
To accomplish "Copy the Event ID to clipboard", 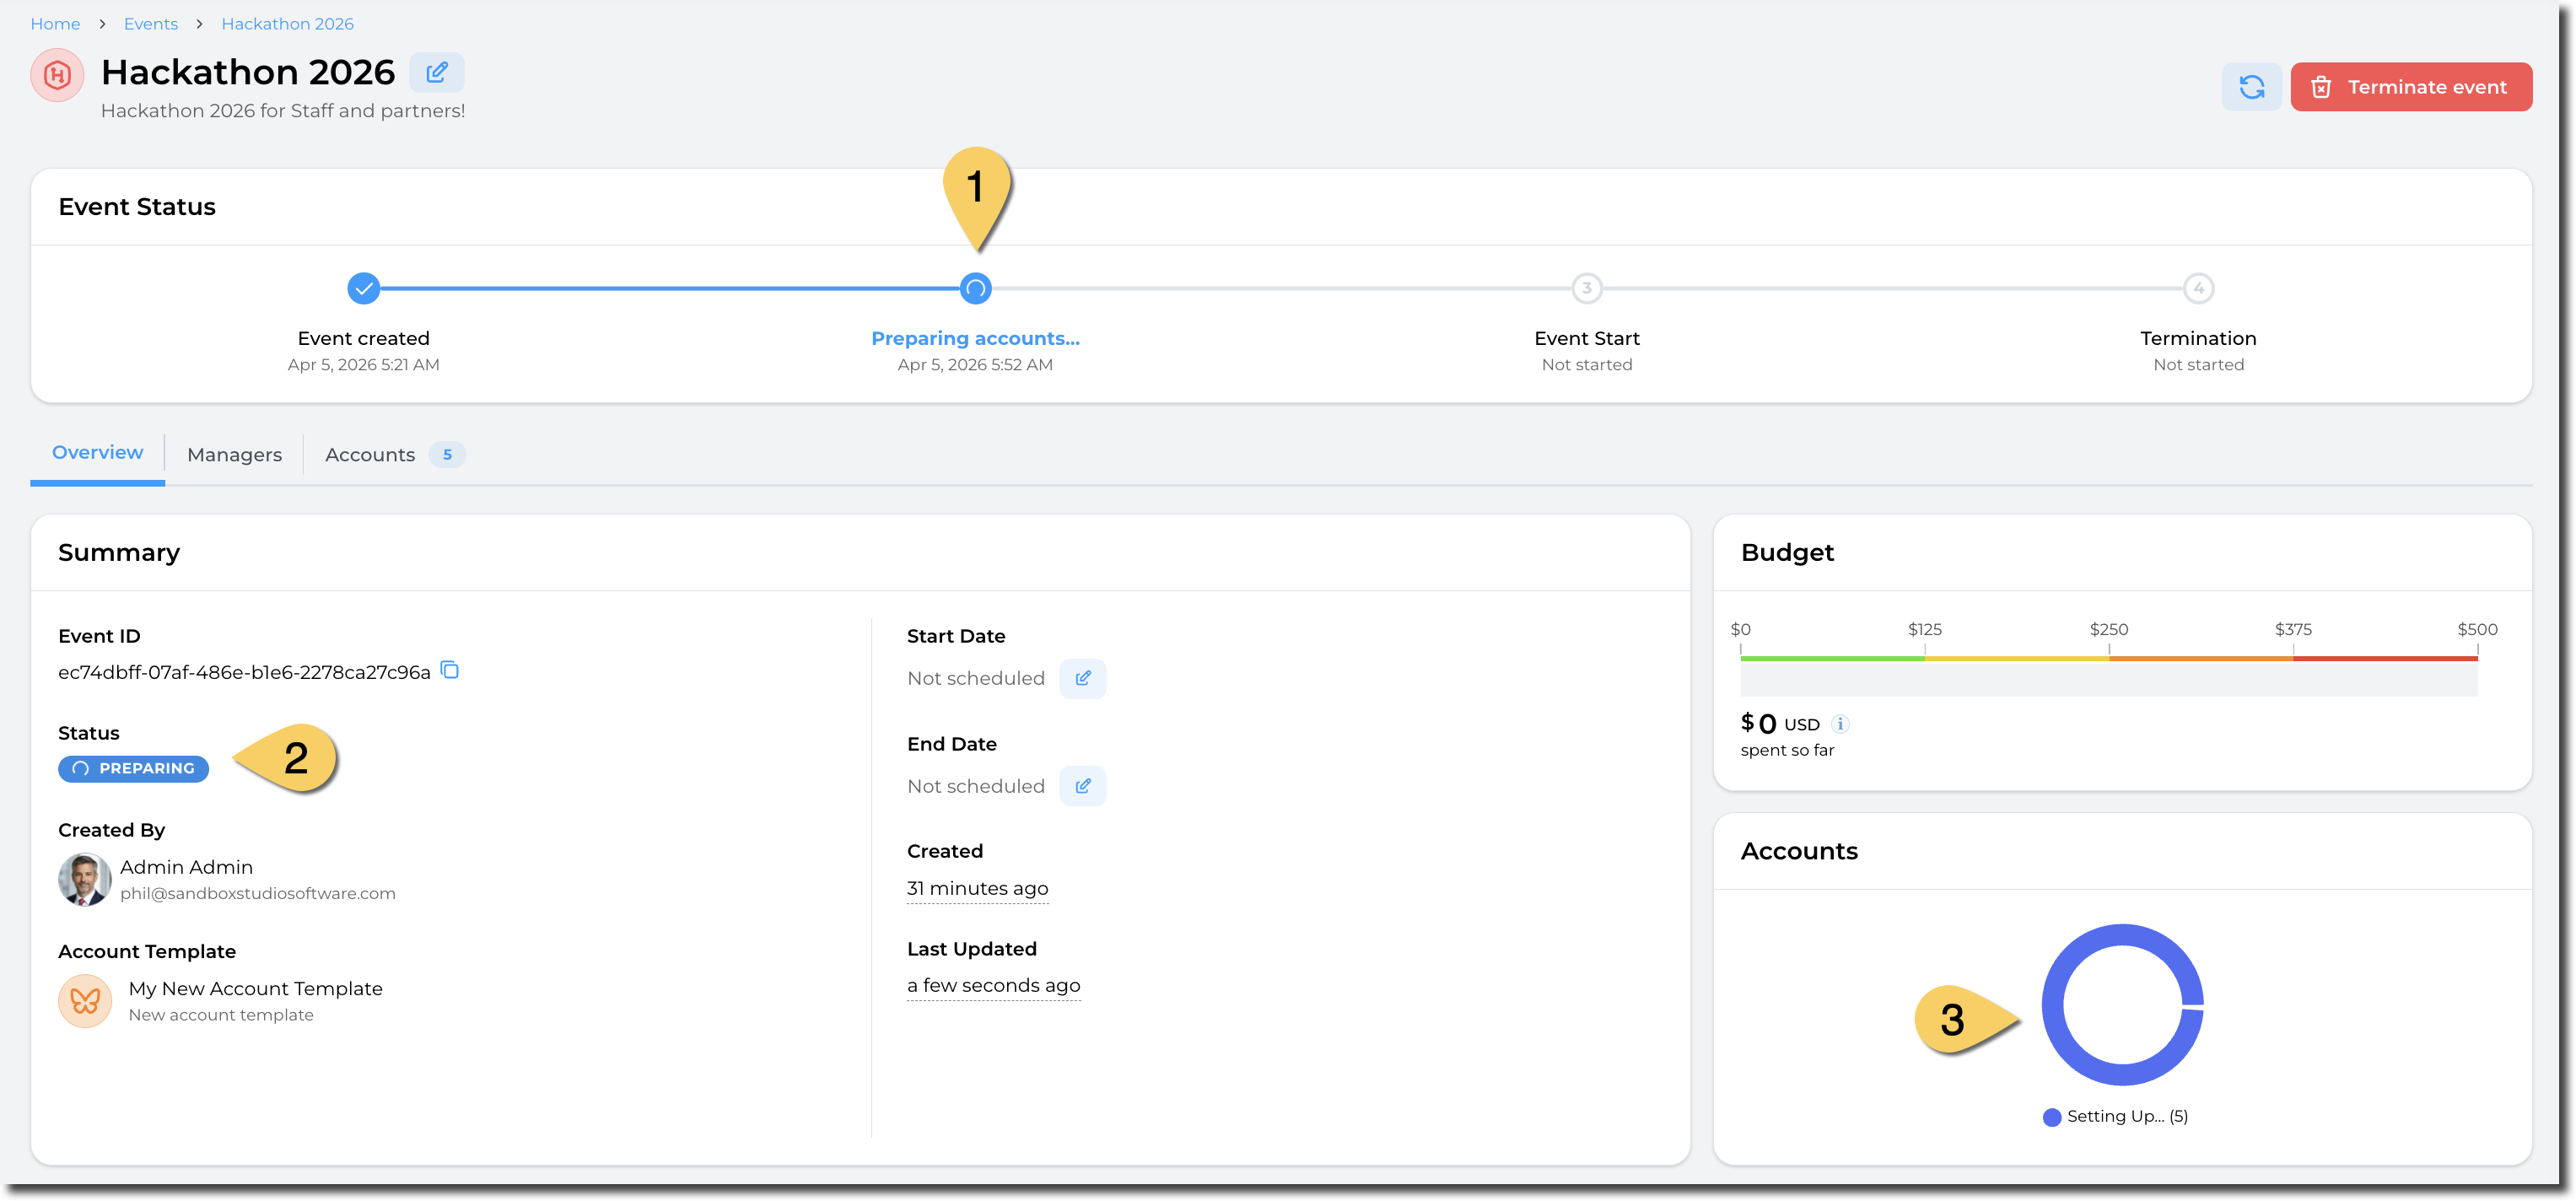I will [450, 670].
